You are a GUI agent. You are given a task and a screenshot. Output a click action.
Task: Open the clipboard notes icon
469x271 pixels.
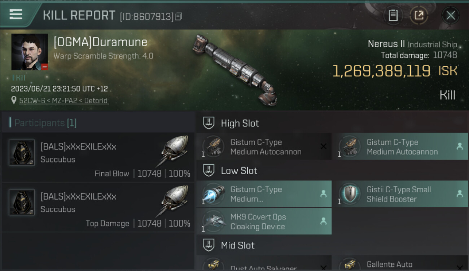(393, 15)
